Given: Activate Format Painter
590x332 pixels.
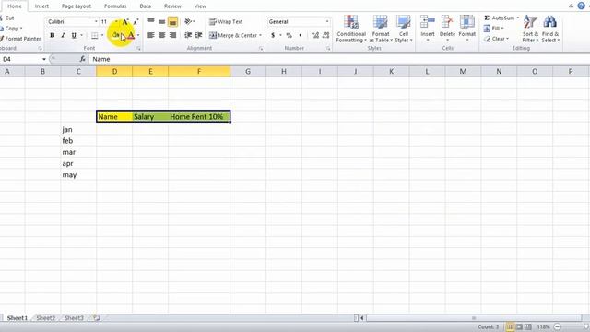Looking at the screenshot, I should (x=20, y=39).
